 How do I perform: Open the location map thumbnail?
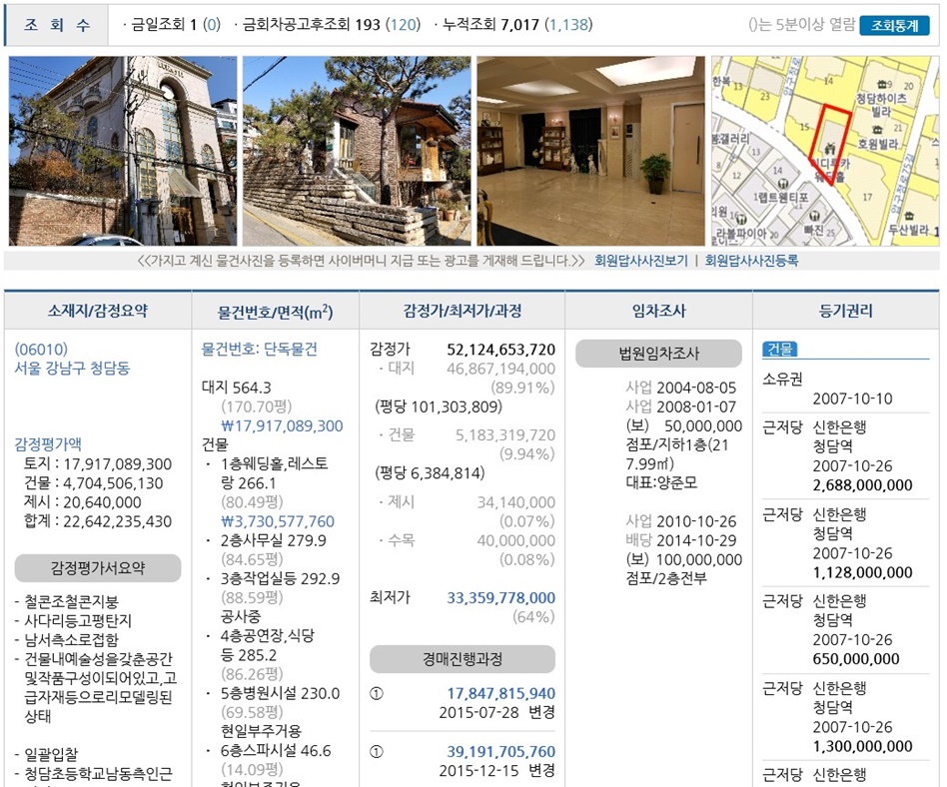(x=824, y=151)
